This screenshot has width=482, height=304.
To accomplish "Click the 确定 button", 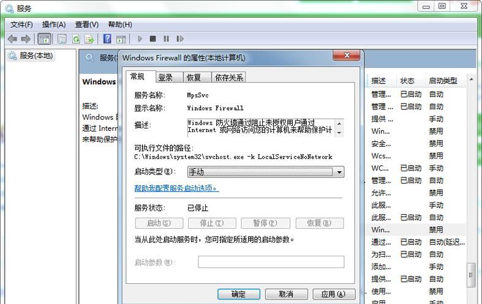I will (x=239, y=294).
